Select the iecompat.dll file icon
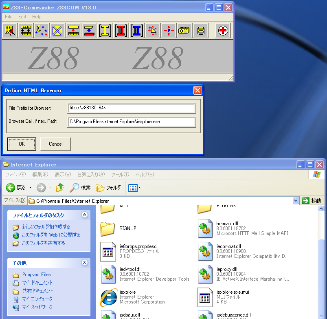The height and width of the screenshot is (319, 327). pyautogui.click(x=205, y=252)
